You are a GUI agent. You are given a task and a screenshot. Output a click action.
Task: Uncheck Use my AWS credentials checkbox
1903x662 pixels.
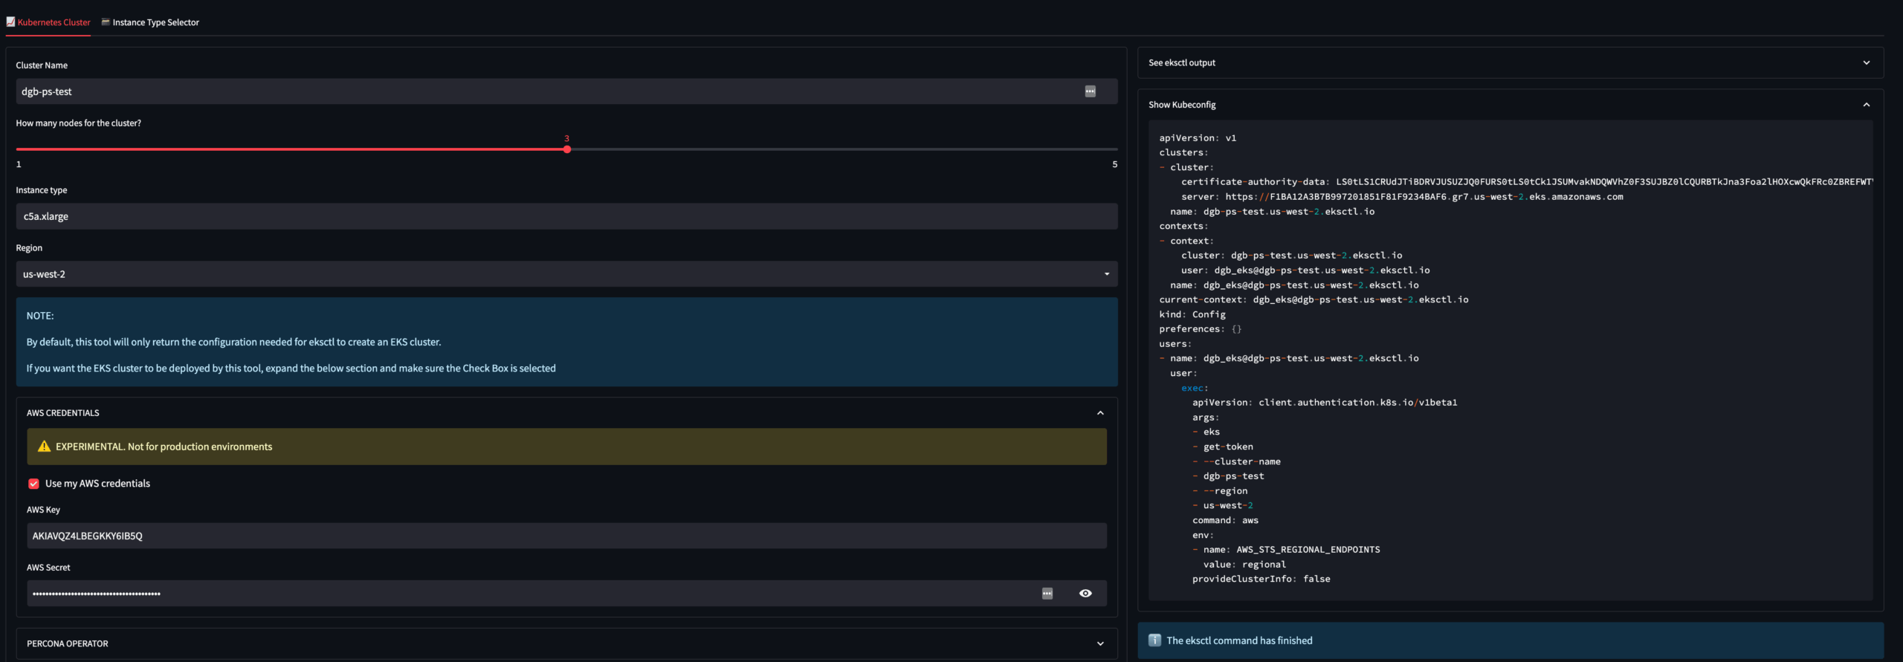pos(33,484)
